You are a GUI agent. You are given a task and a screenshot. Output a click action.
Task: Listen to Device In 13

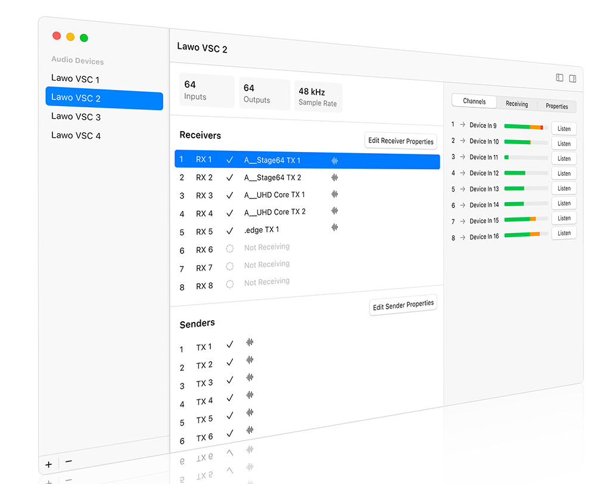(x=564, y=188)
